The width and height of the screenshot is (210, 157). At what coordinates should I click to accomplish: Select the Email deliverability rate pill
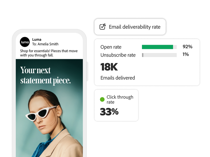(130, 27)
